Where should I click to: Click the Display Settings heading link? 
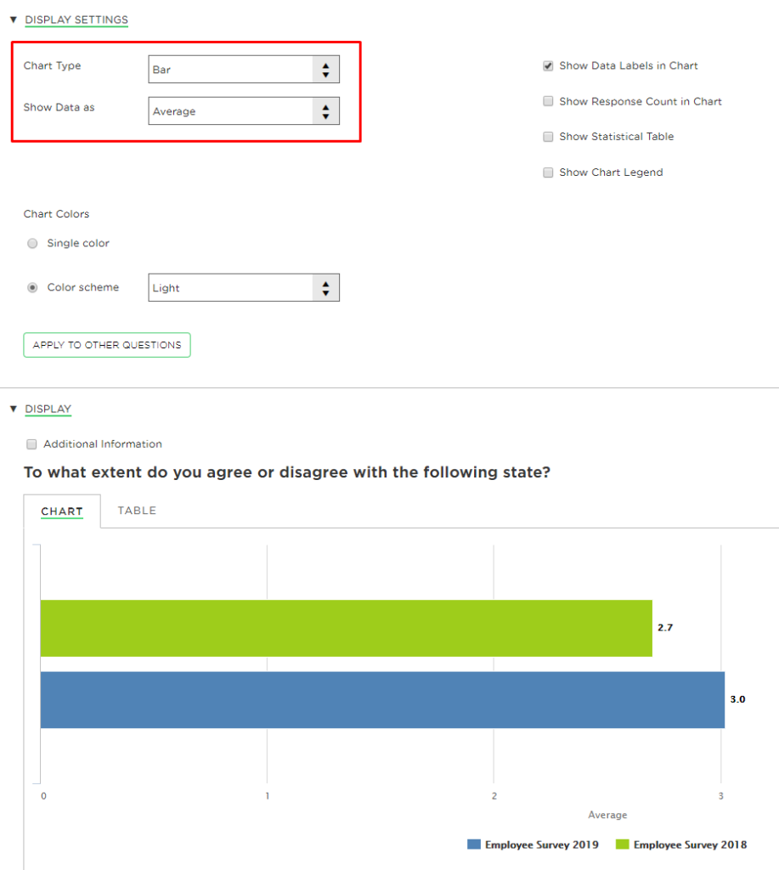click(76, 20)
